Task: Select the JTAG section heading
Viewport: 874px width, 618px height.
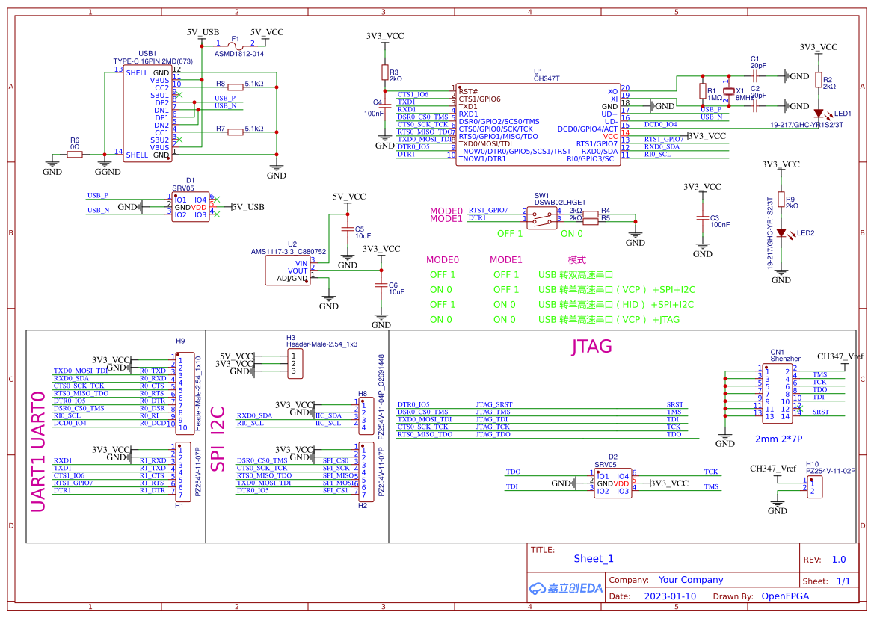Action: pyautogui.click(x=590, y=346)
